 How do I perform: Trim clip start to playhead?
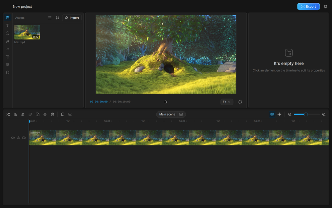pos(16,114)
